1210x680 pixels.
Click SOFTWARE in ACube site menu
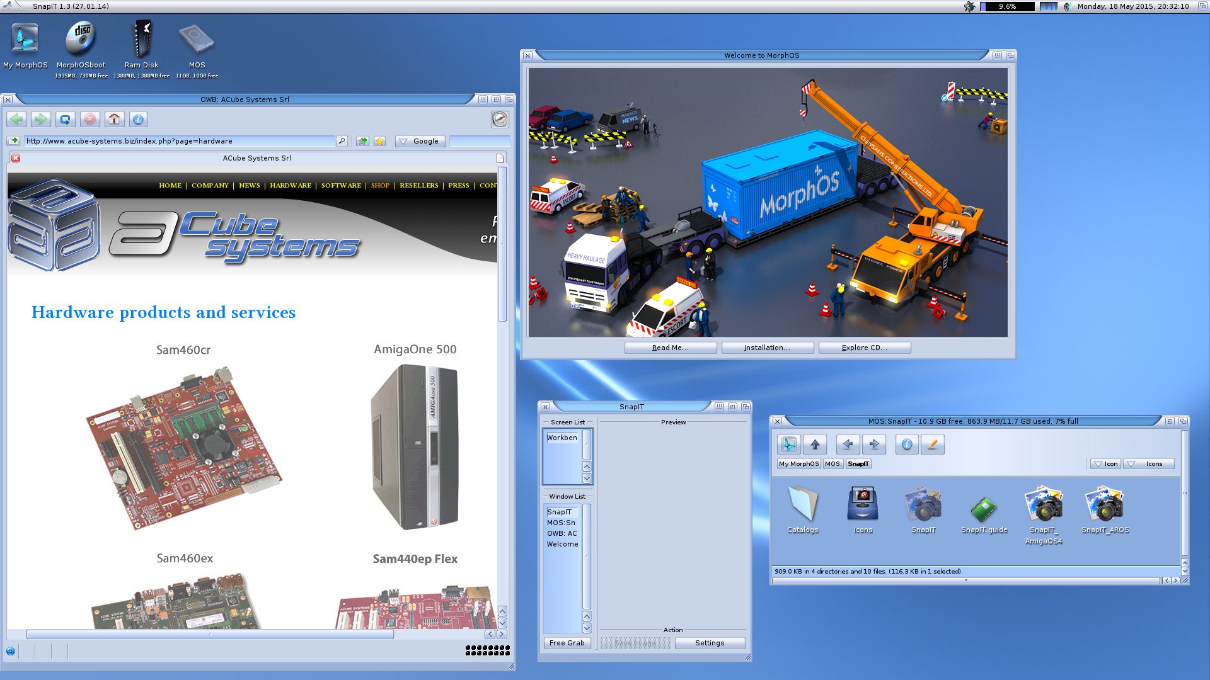341,186
